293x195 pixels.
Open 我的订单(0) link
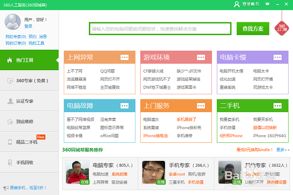pos(16,43)
